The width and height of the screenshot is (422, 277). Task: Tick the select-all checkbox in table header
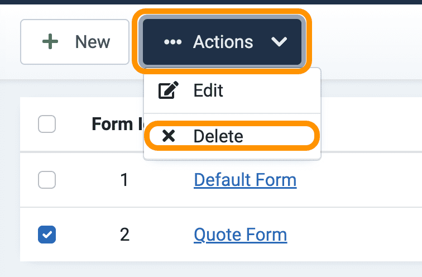(47, 124)
